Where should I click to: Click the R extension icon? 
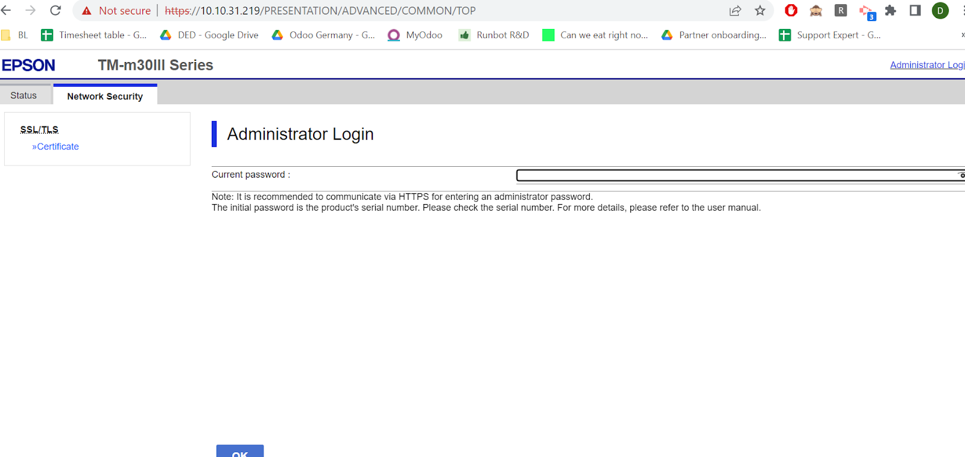point(841,10)
